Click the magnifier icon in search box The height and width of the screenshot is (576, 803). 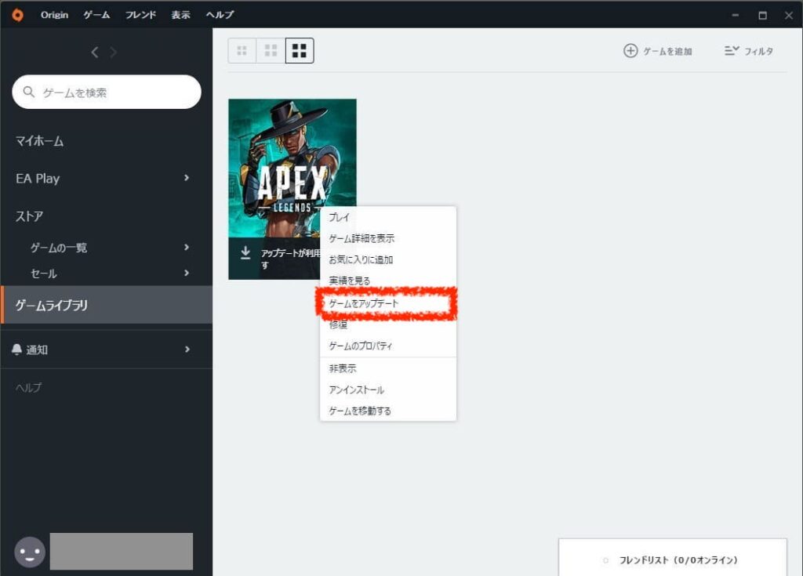[29, 92]
